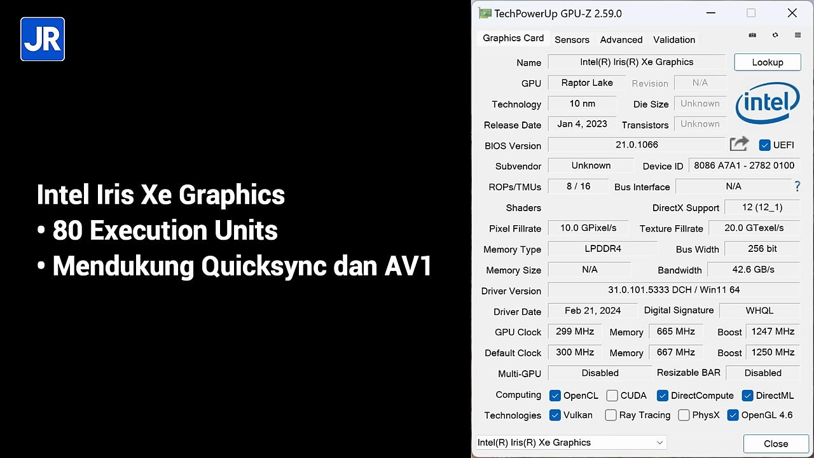Open the hamburger menu icon
This screenshot has height=458, width=814.
[797, 36]
